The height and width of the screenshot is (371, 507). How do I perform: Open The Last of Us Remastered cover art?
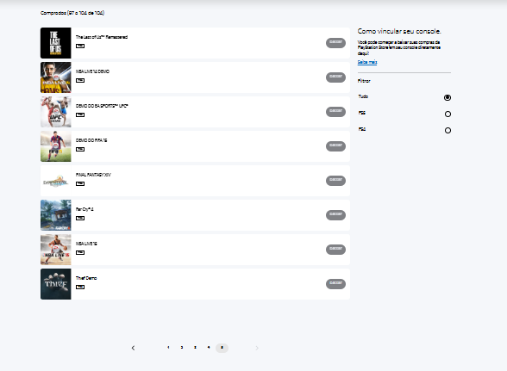pos(55,43)
